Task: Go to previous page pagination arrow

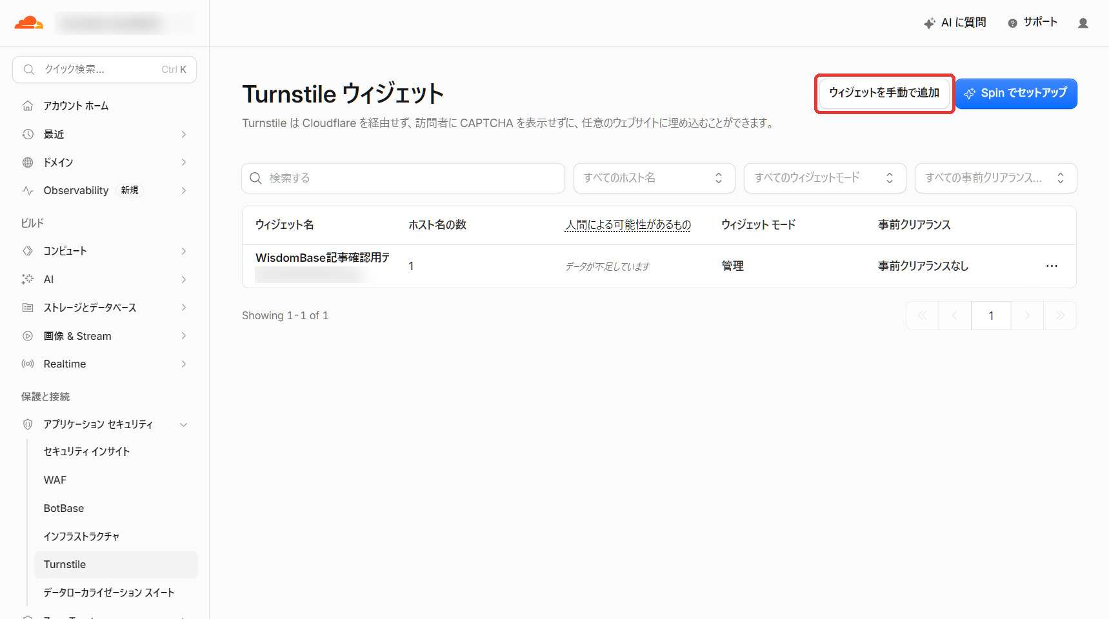Action: click(x=955, y=315)
